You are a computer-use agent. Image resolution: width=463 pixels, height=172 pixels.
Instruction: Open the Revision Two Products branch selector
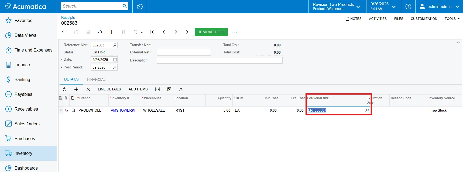point(337,6)
